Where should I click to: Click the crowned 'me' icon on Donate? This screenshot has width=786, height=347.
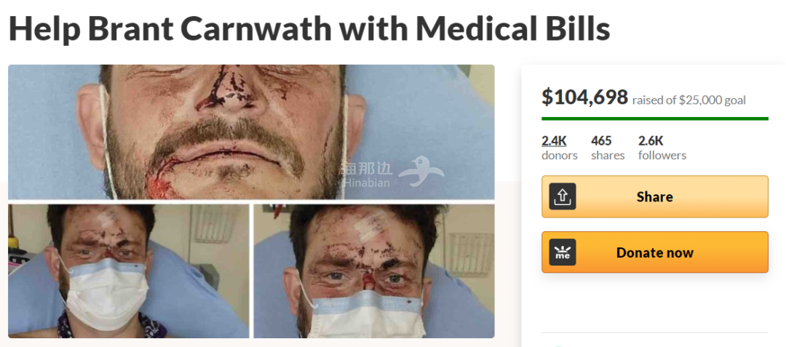(x=563, y=252)
